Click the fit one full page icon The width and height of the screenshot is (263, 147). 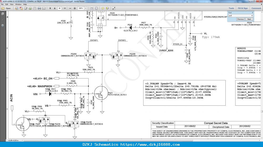click(x=97, y=8)
